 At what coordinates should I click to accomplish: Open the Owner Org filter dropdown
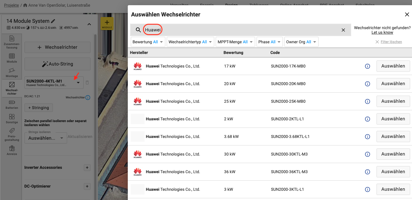pyautogui.click(x=301, y=42)
